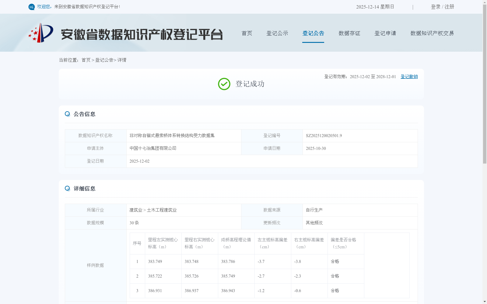Click cell value 386.931 in row 3
487x304 pixels.
(x=155, y=291)
